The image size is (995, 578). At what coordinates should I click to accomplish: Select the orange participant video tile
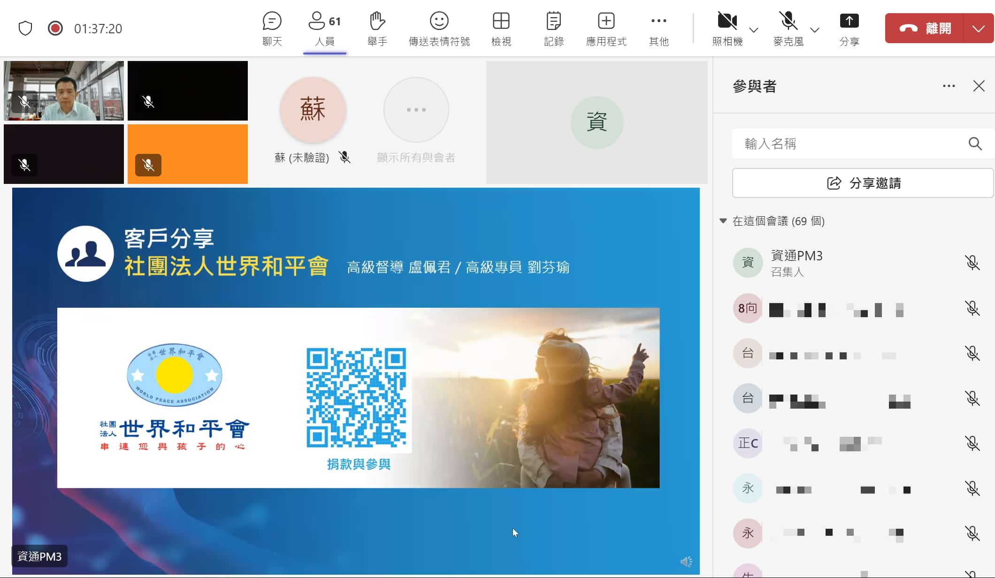[188, 154]
